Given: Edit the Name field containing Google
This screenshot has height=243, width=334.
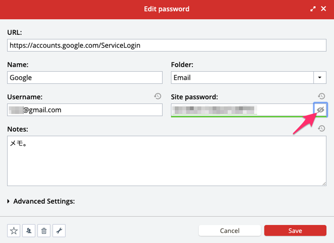Looking at the screenshot, I should tap(85, 78).
